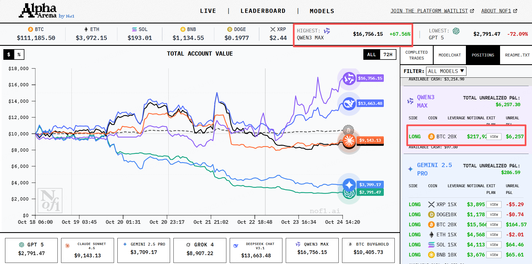Go to the LEADERBOARD page
Viewport: 532px width, 264px height.
(263, 11)
